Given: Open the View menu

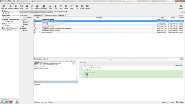Looking at the screenshot, I should click(8, 3).
